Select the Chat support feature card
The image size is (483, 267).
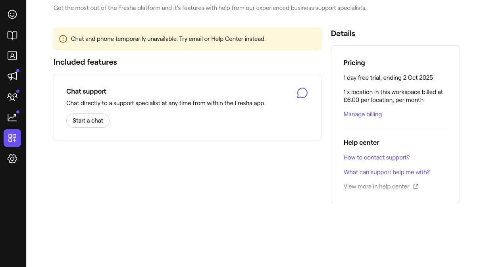pyautogui.click(x=187, y=107)
